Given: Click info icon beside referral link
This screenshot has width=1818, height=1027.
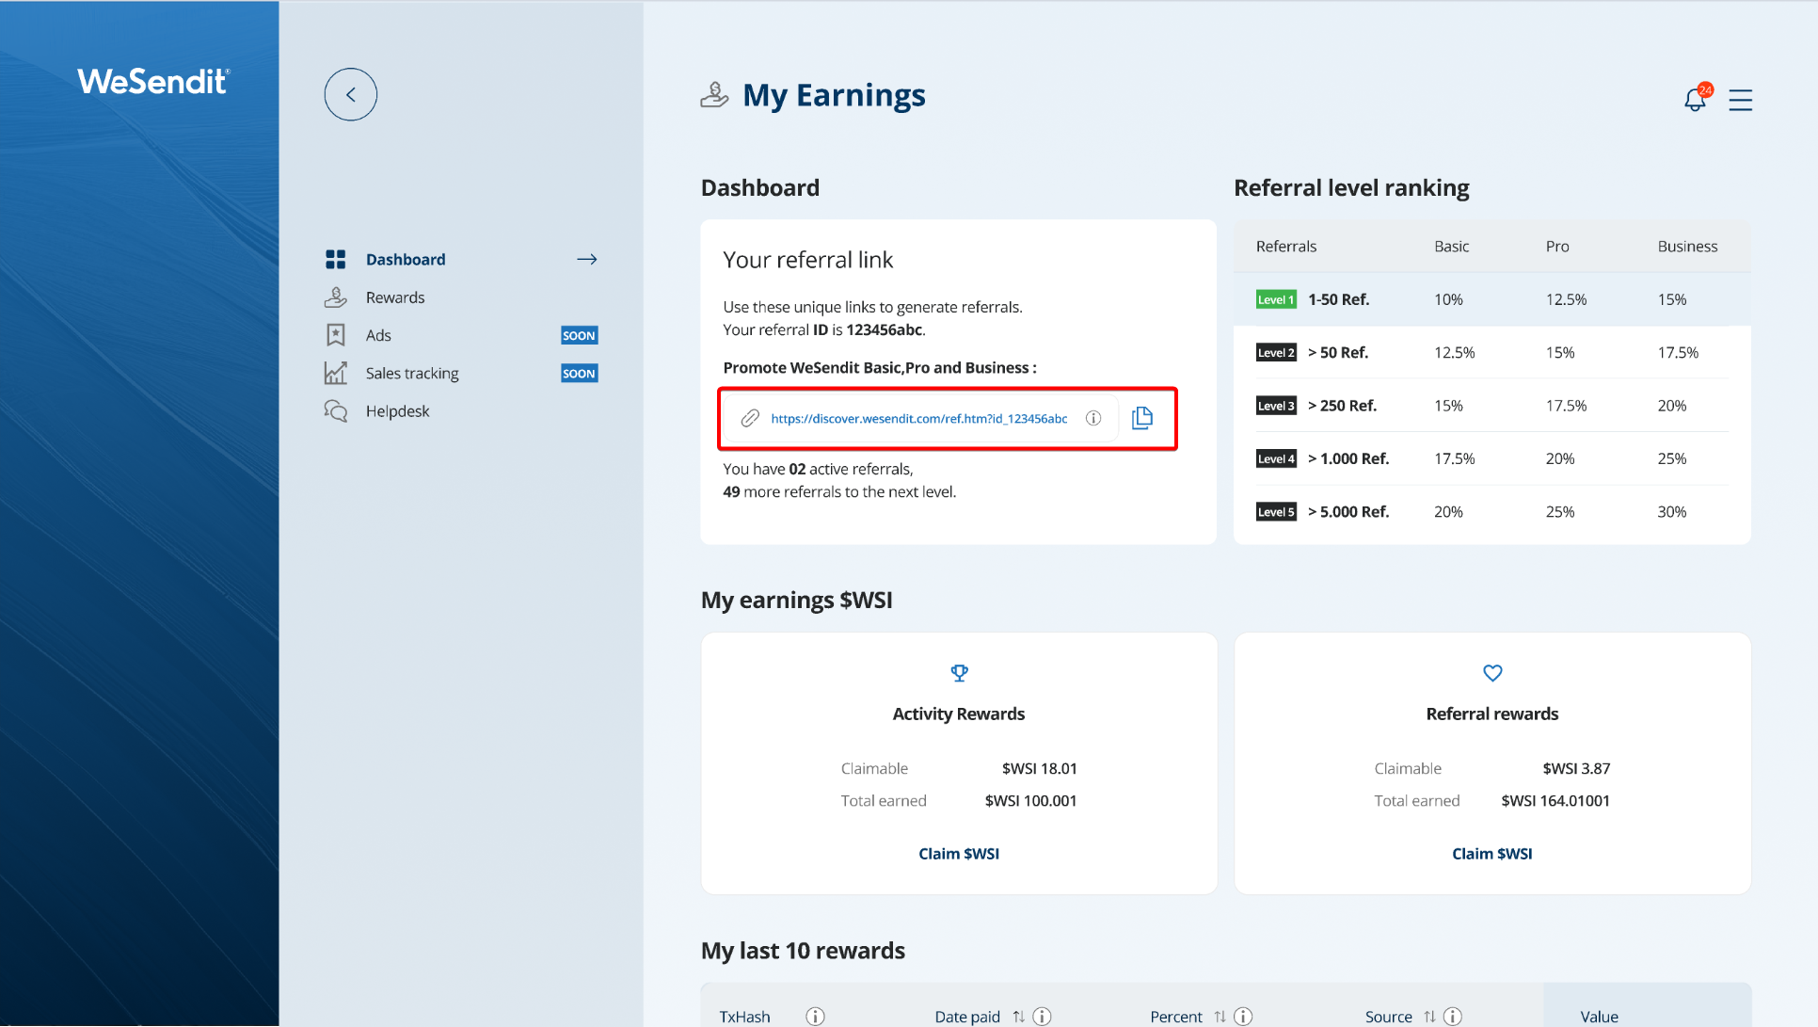Looking at the screenshot, I should point(1092,418).
